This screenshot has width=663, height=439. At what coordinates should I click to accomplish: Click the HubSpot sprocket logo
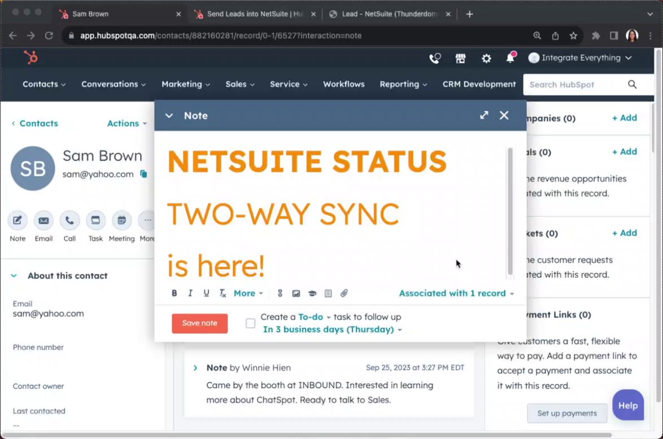coord(30,57)
